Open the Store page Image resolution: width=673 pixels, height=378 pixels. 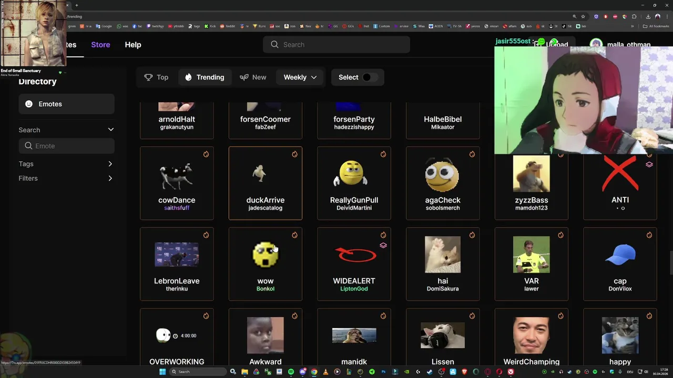coord(100,45)
